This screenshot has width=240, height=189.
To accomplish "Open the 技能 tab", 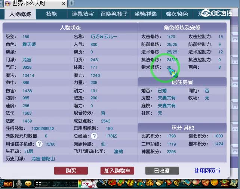I will point(52,14).
